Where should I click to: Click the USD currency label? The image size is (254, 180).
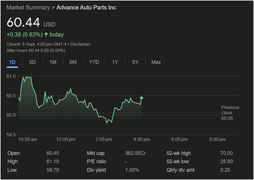[49, 25]
